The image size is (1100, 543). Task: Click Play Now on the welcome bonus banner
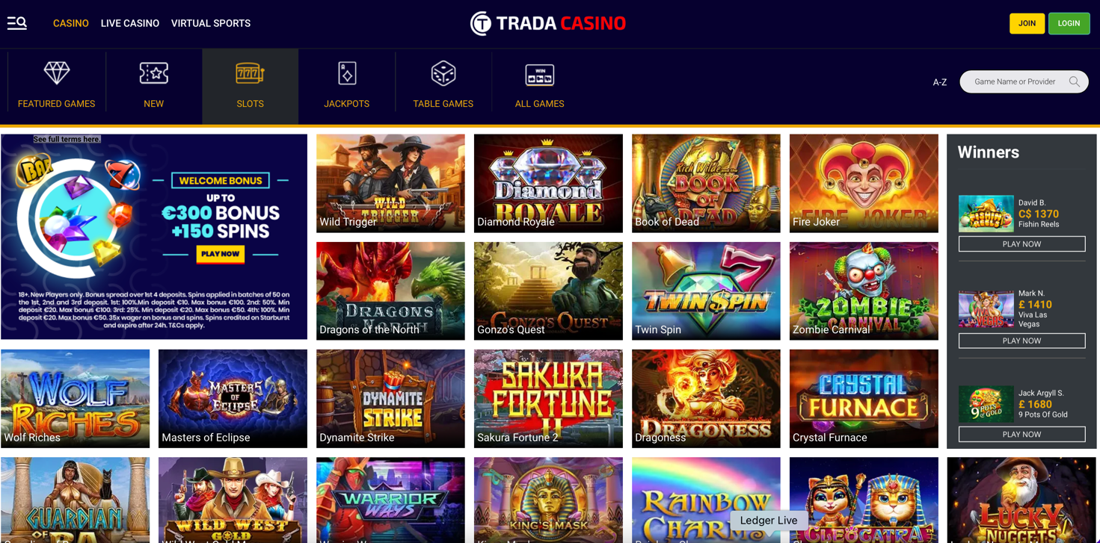click(221, 254)
